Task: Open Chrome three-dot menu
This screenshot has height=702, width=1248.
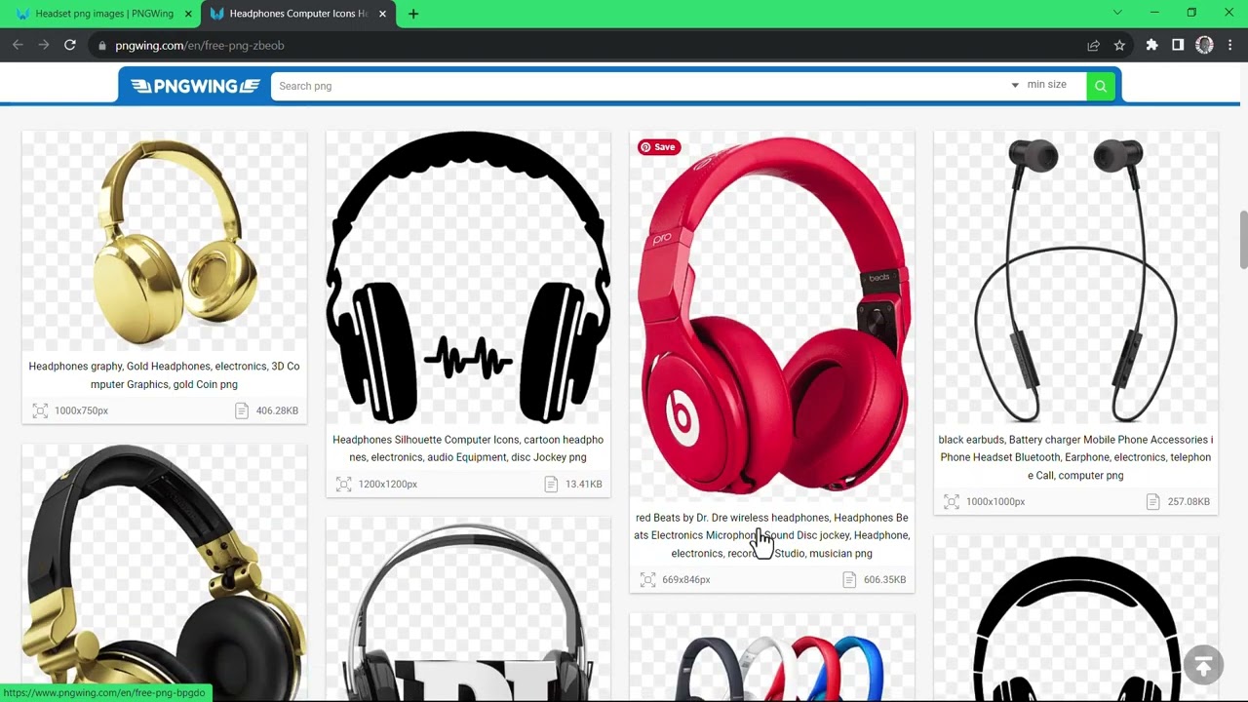Action: (1230, 45)
